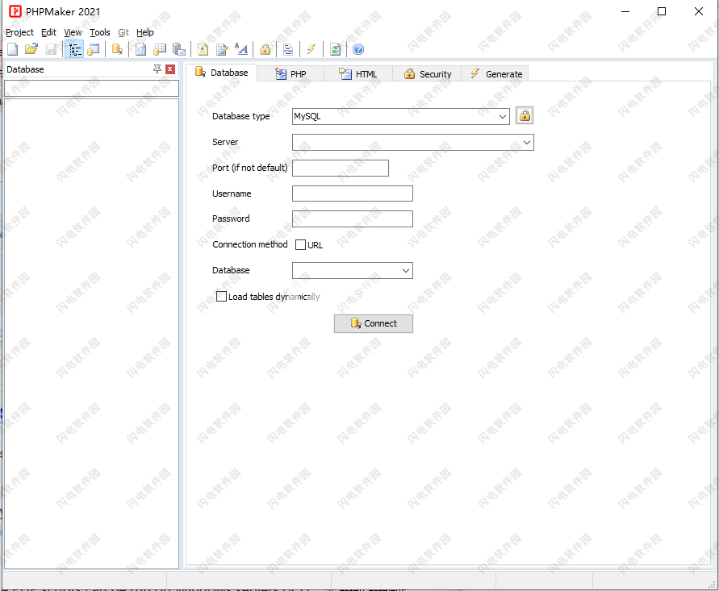Expand the Database name dropdown list
Image resolution: width=719 pixels, height=591 pixels.
406,270
